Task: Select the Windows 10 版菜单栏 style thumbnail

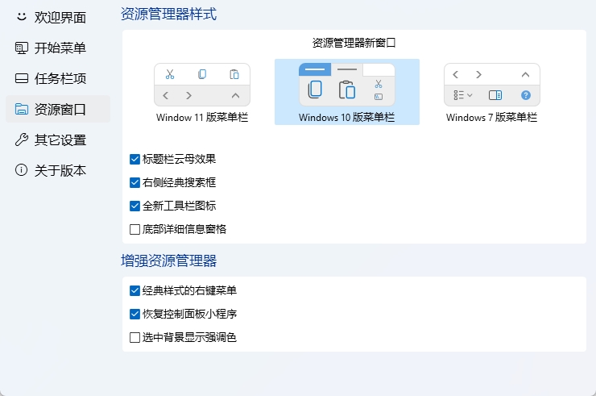Action: [346, 85]
